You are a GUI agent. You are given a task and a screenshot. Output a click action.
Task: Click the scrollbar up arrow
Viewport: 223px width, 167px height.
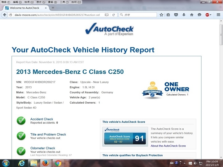click(x=221, y=21)
